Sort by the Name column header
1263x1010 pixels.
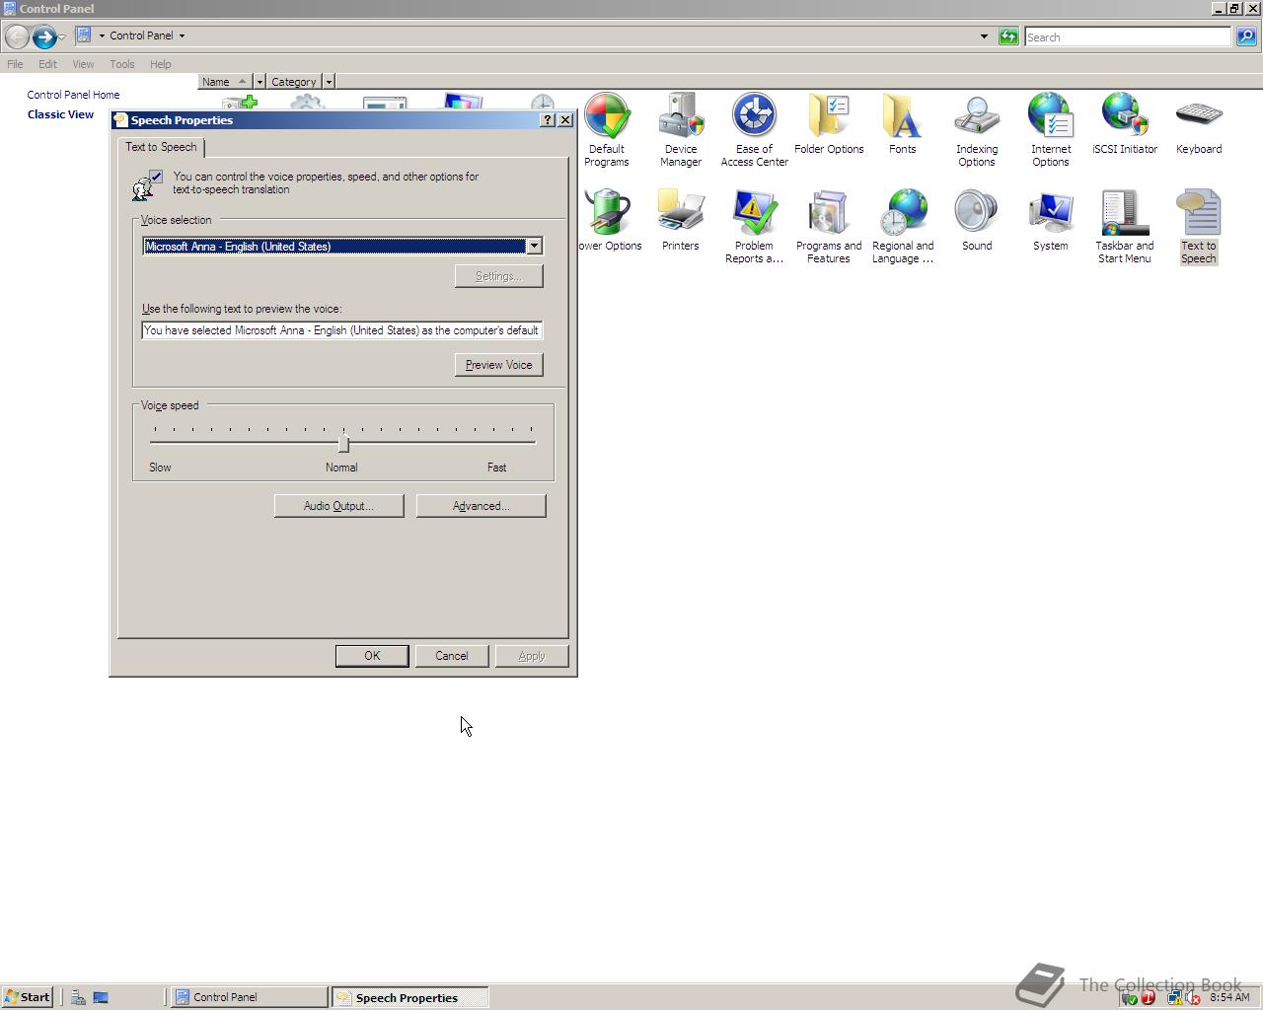(x=225, y=82)
